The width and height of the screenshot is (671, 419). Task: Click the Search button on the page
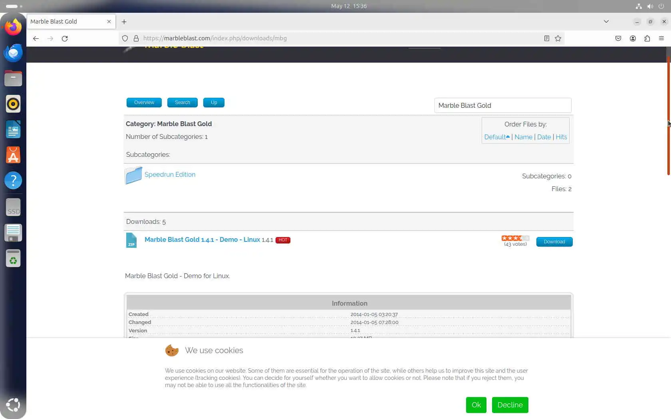tap(183, 103)
